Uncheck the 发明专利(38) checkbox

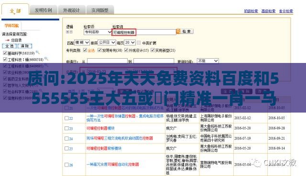99,50
